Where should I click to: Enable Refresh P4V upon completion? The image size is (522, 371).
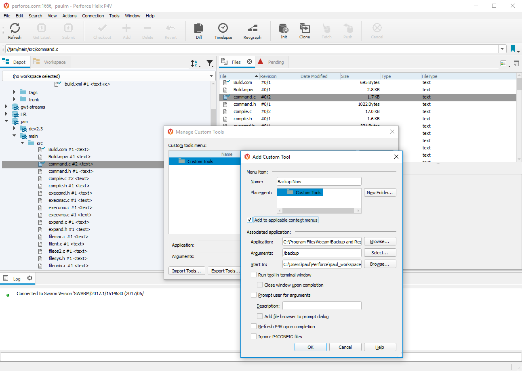tap(254, 326)
